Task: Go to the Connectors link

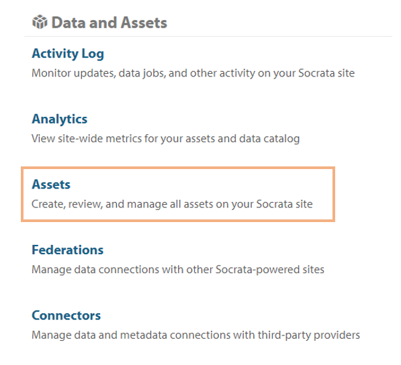Action: click(x=66, y=315)
